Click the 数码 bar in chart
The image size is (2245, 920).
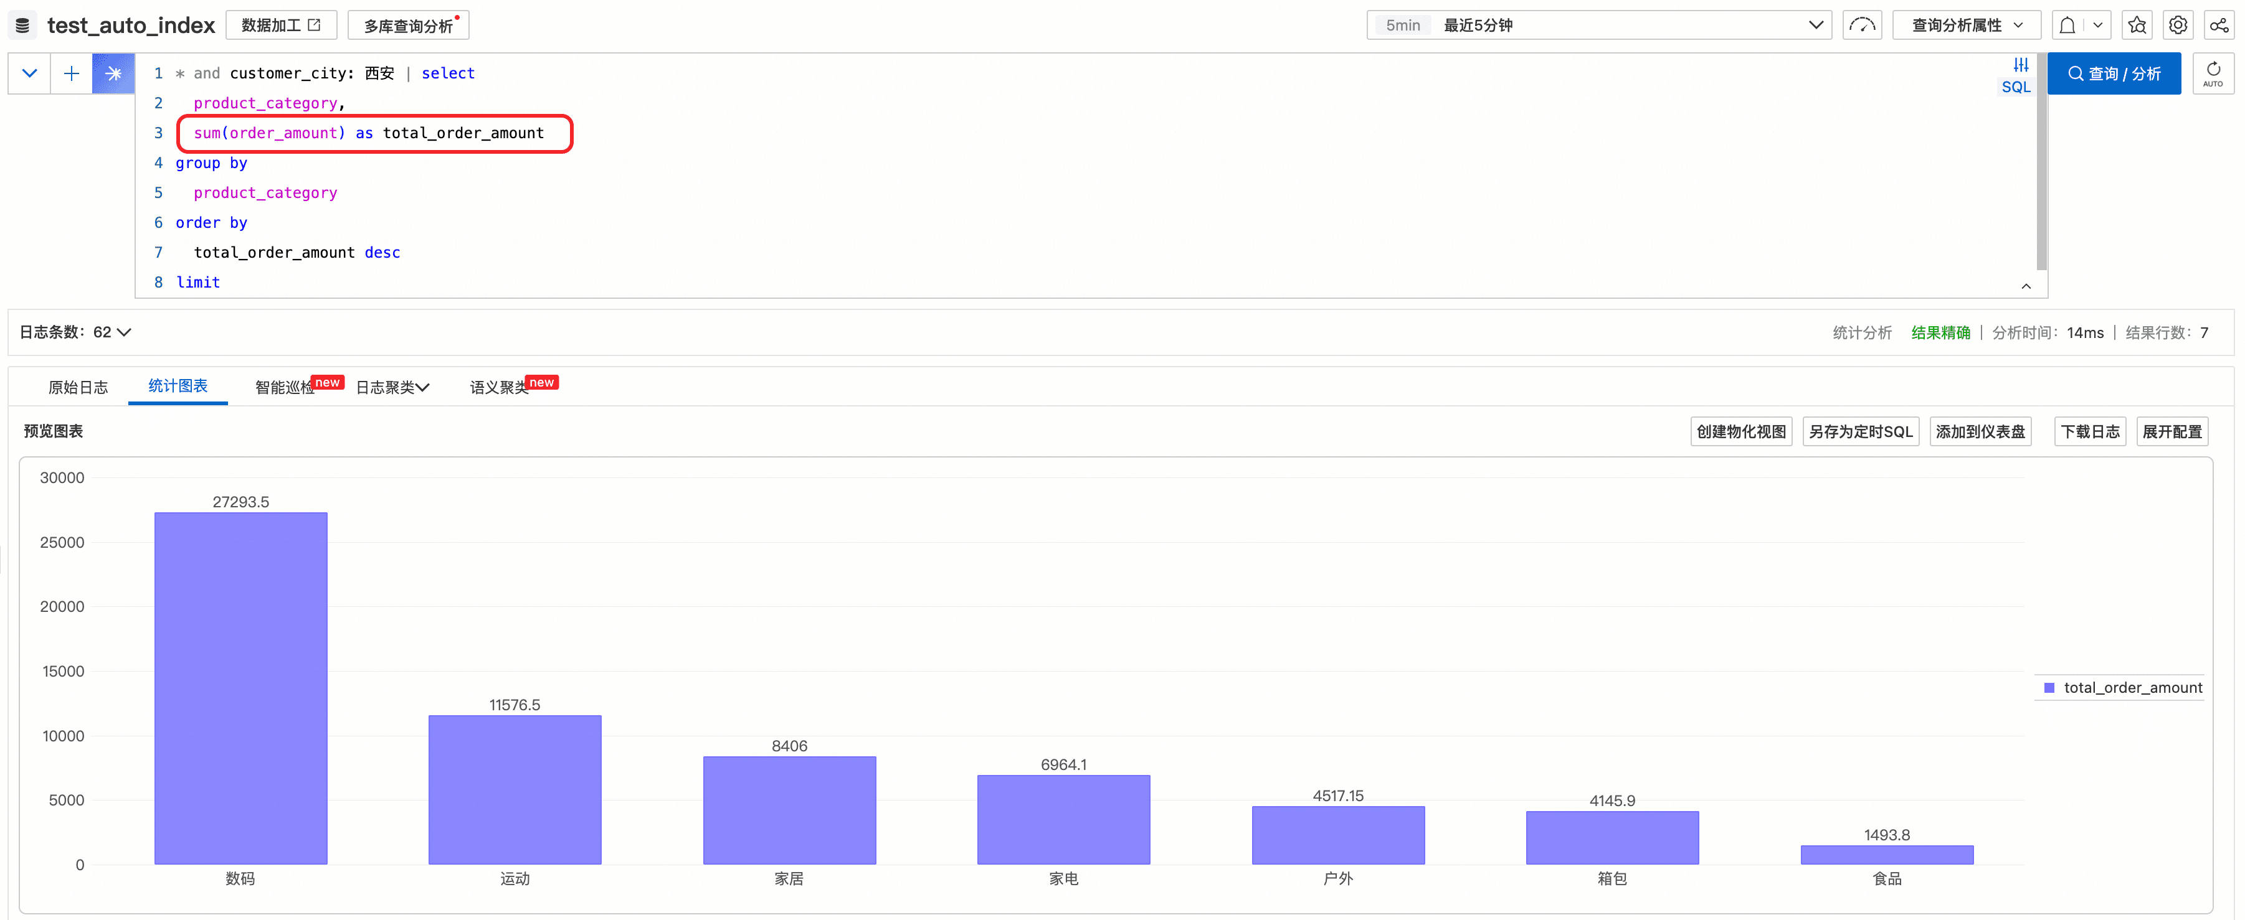tap(240, 688)
